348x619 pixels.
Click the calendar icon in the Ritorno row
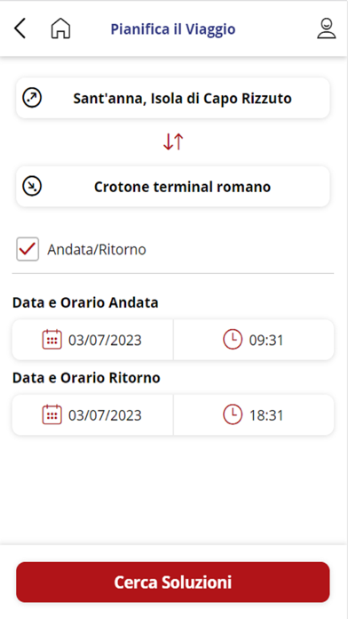tap(52, 414)
